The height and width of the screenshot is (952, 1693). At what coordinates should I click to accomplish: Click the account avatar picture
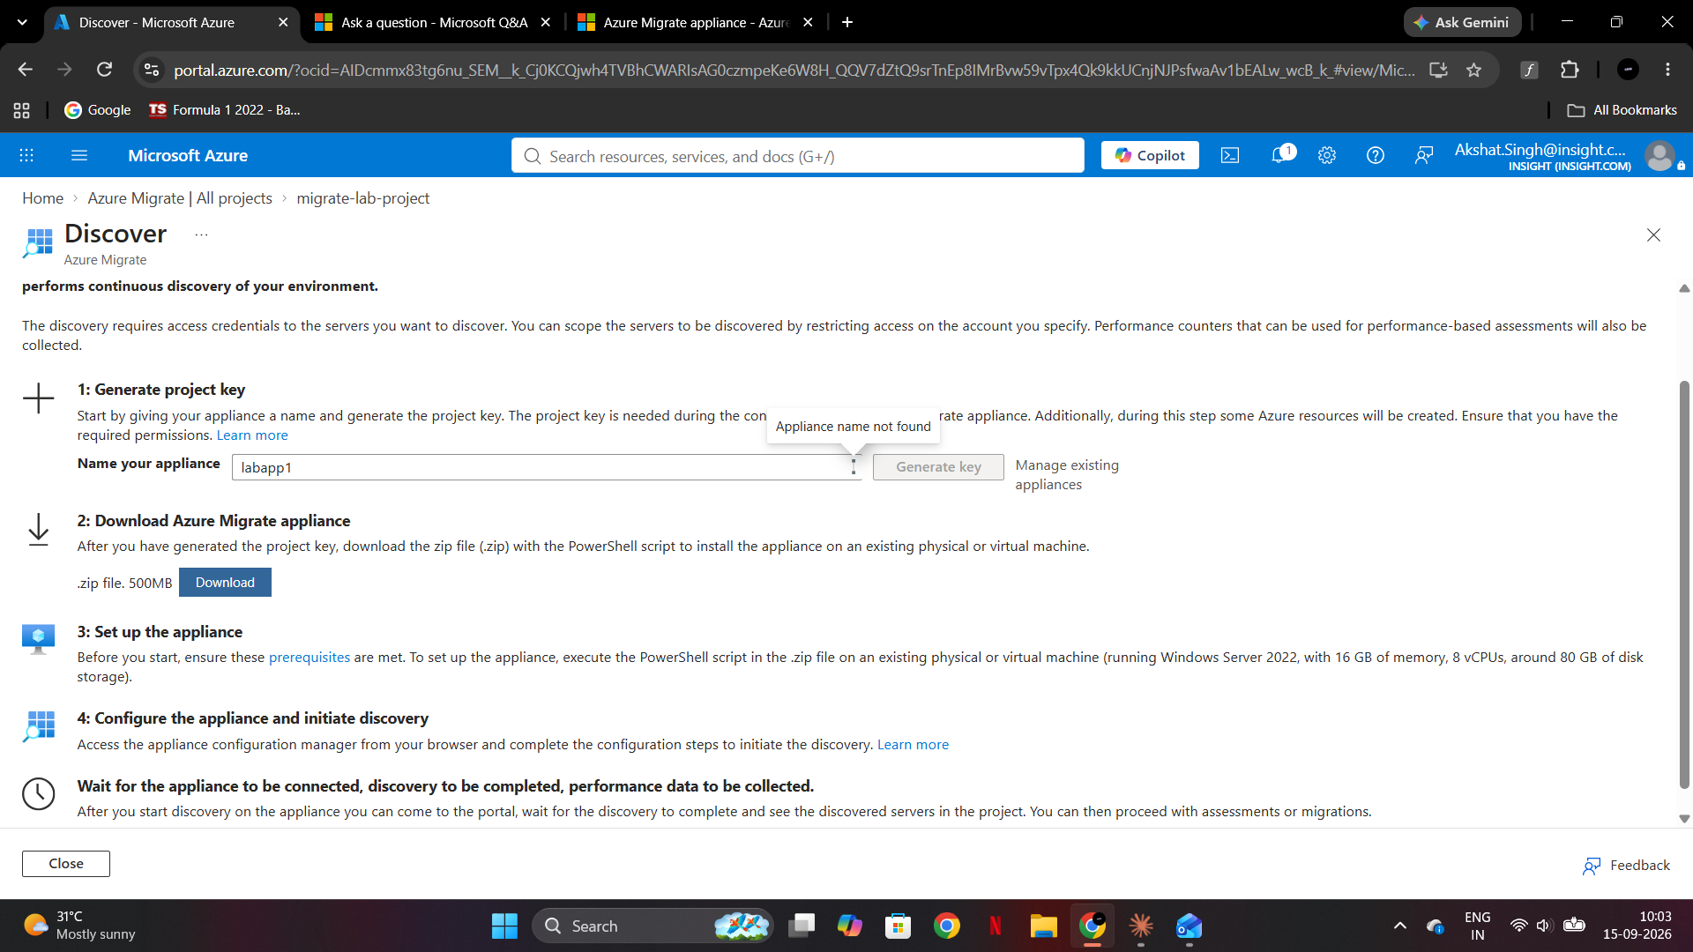pyautogui.click(x=1659, y=156)
